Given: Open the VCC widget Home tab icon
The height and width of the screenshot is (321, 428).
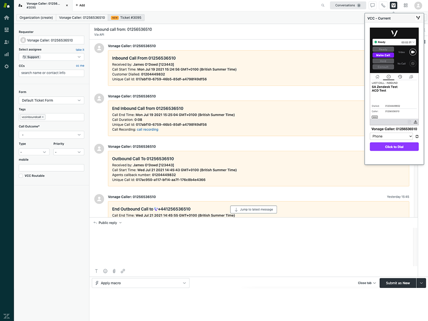Looking at the screenshot, I should pyautogui.click(x=377, y=77).
